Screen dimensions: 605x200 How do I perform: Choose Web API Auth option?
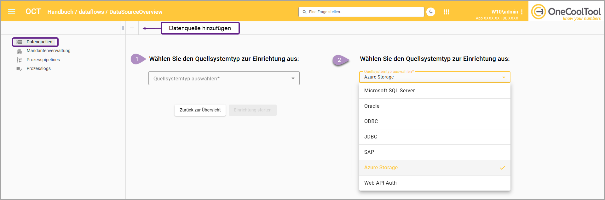click(x=435, y=183)
